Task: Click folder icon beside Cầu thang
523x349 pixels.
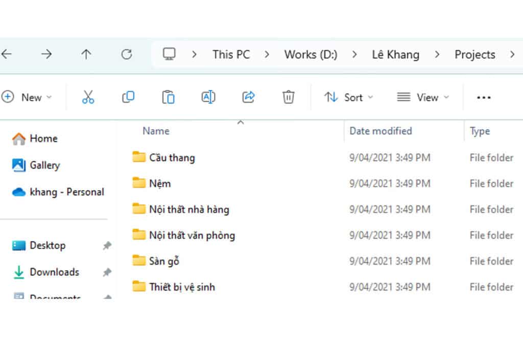Action: coord(139,157)
